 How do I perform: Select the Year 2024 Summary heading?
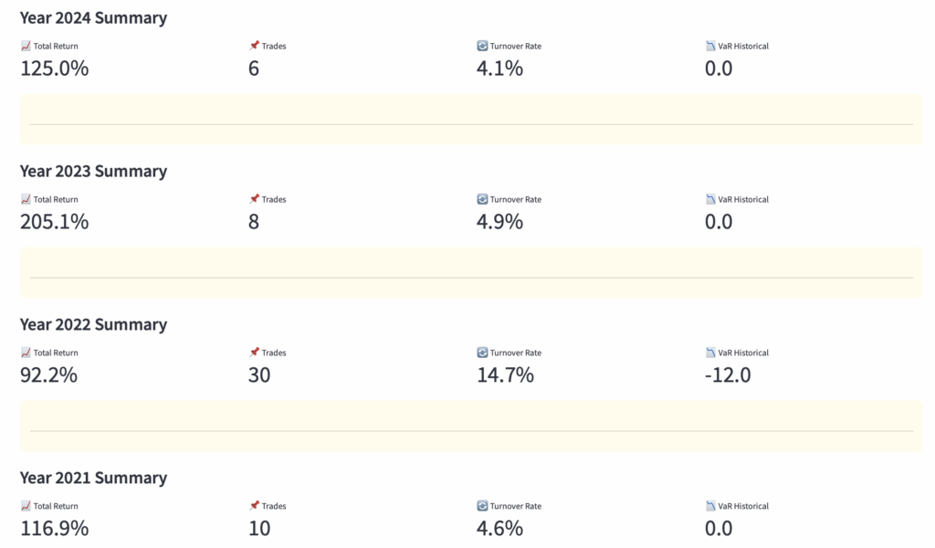tap(94, 18)
